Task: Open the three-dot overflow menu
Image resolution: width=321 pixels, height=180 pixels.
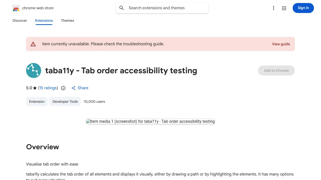Action: pyautogui.click(x=274, y=8)
